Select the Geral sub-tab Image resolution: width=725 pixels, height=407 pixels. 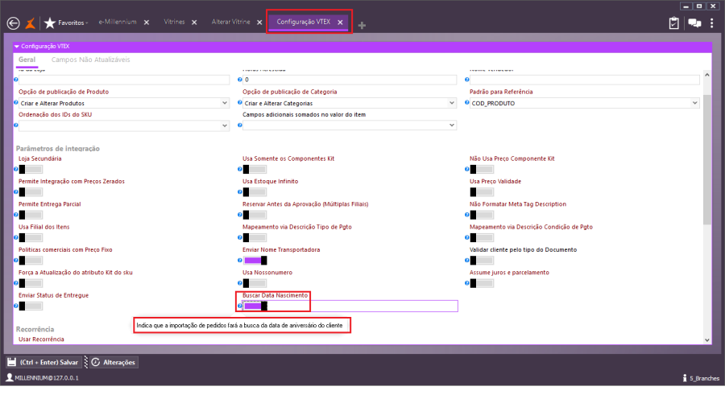(27, 60)
